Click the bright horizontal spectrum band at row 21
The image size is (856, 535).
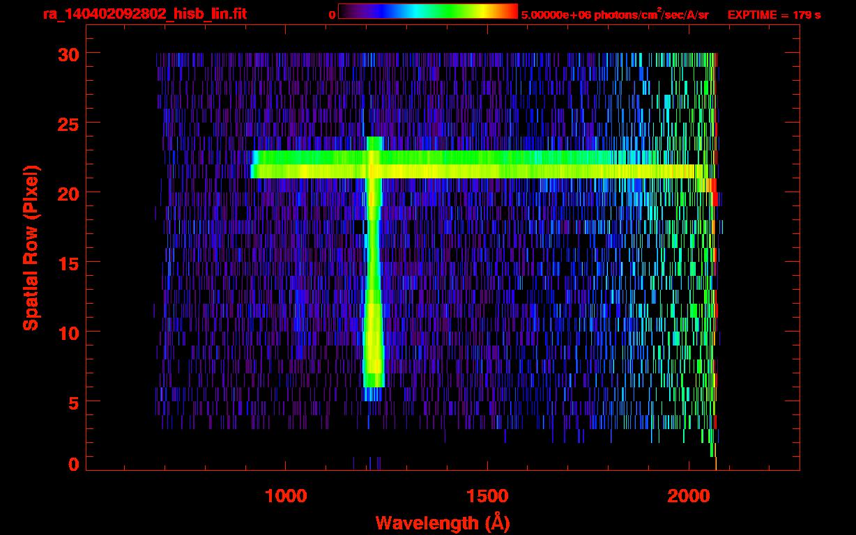pyautogui.click(x=477, y=171)
